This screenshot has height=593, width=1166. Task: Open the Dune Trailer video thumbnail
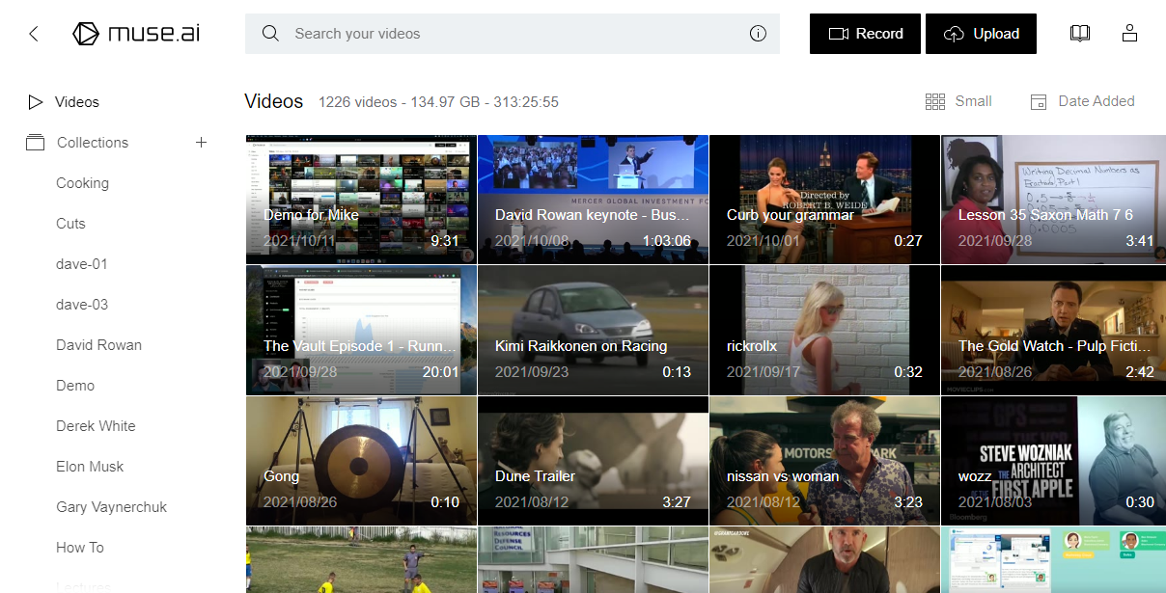tap(593, 461)
